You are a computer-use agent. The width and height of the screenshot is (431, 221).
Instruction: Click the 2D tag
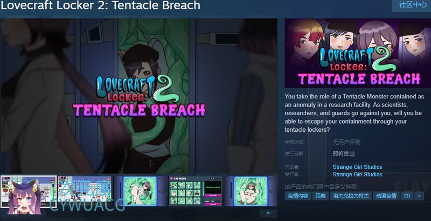(407, 196)
